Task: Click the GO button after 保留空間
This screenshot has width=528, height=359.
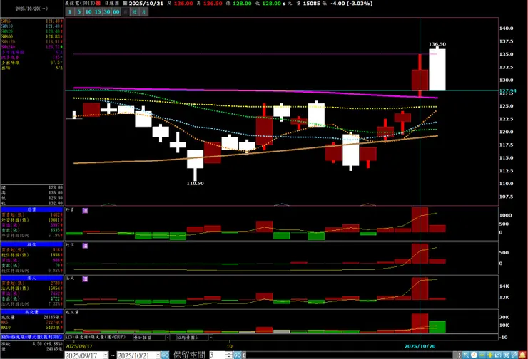Action: pos(237,355)
